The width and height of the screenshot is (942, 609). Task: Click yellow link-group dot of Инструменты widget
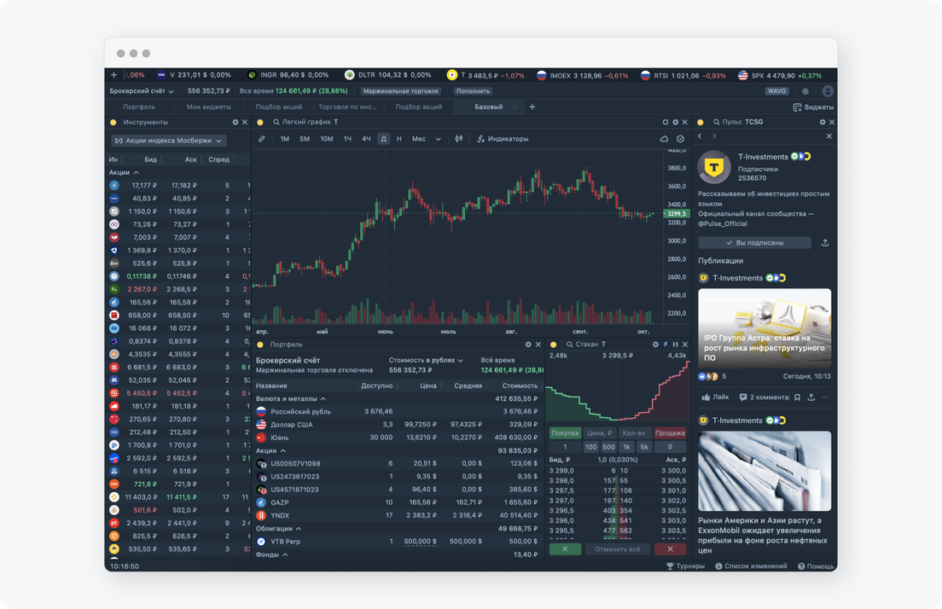click(113, 123)
